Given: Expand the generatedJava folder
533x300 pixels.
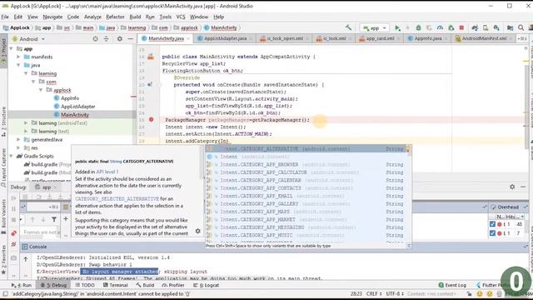Looking at the screenshot, I should tap(18, 139).
